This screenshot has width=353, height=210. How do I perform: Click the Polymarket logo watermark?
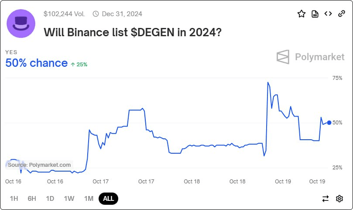310,57
